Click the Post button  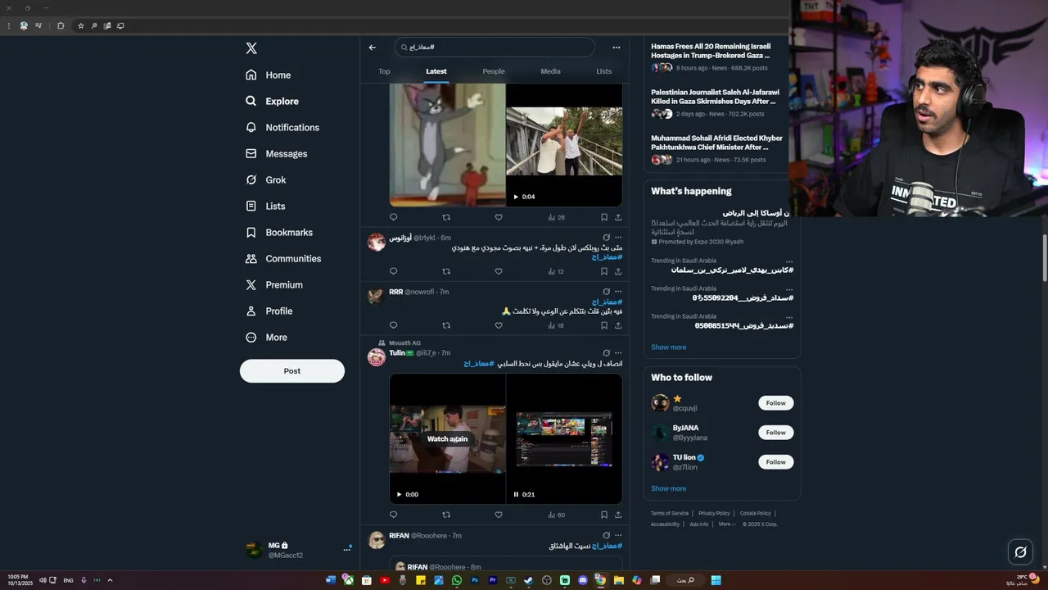point(292,371)
